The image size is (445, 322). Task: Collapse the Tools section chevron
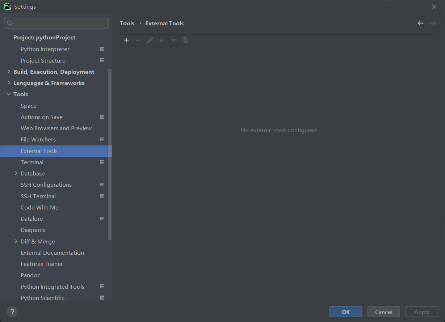tap(9, 94)
